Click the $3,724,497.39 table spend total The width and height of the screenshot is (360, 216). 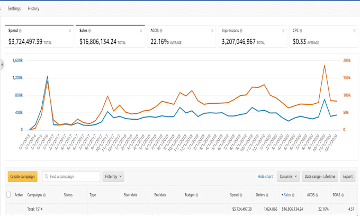(x=242, y=209)
